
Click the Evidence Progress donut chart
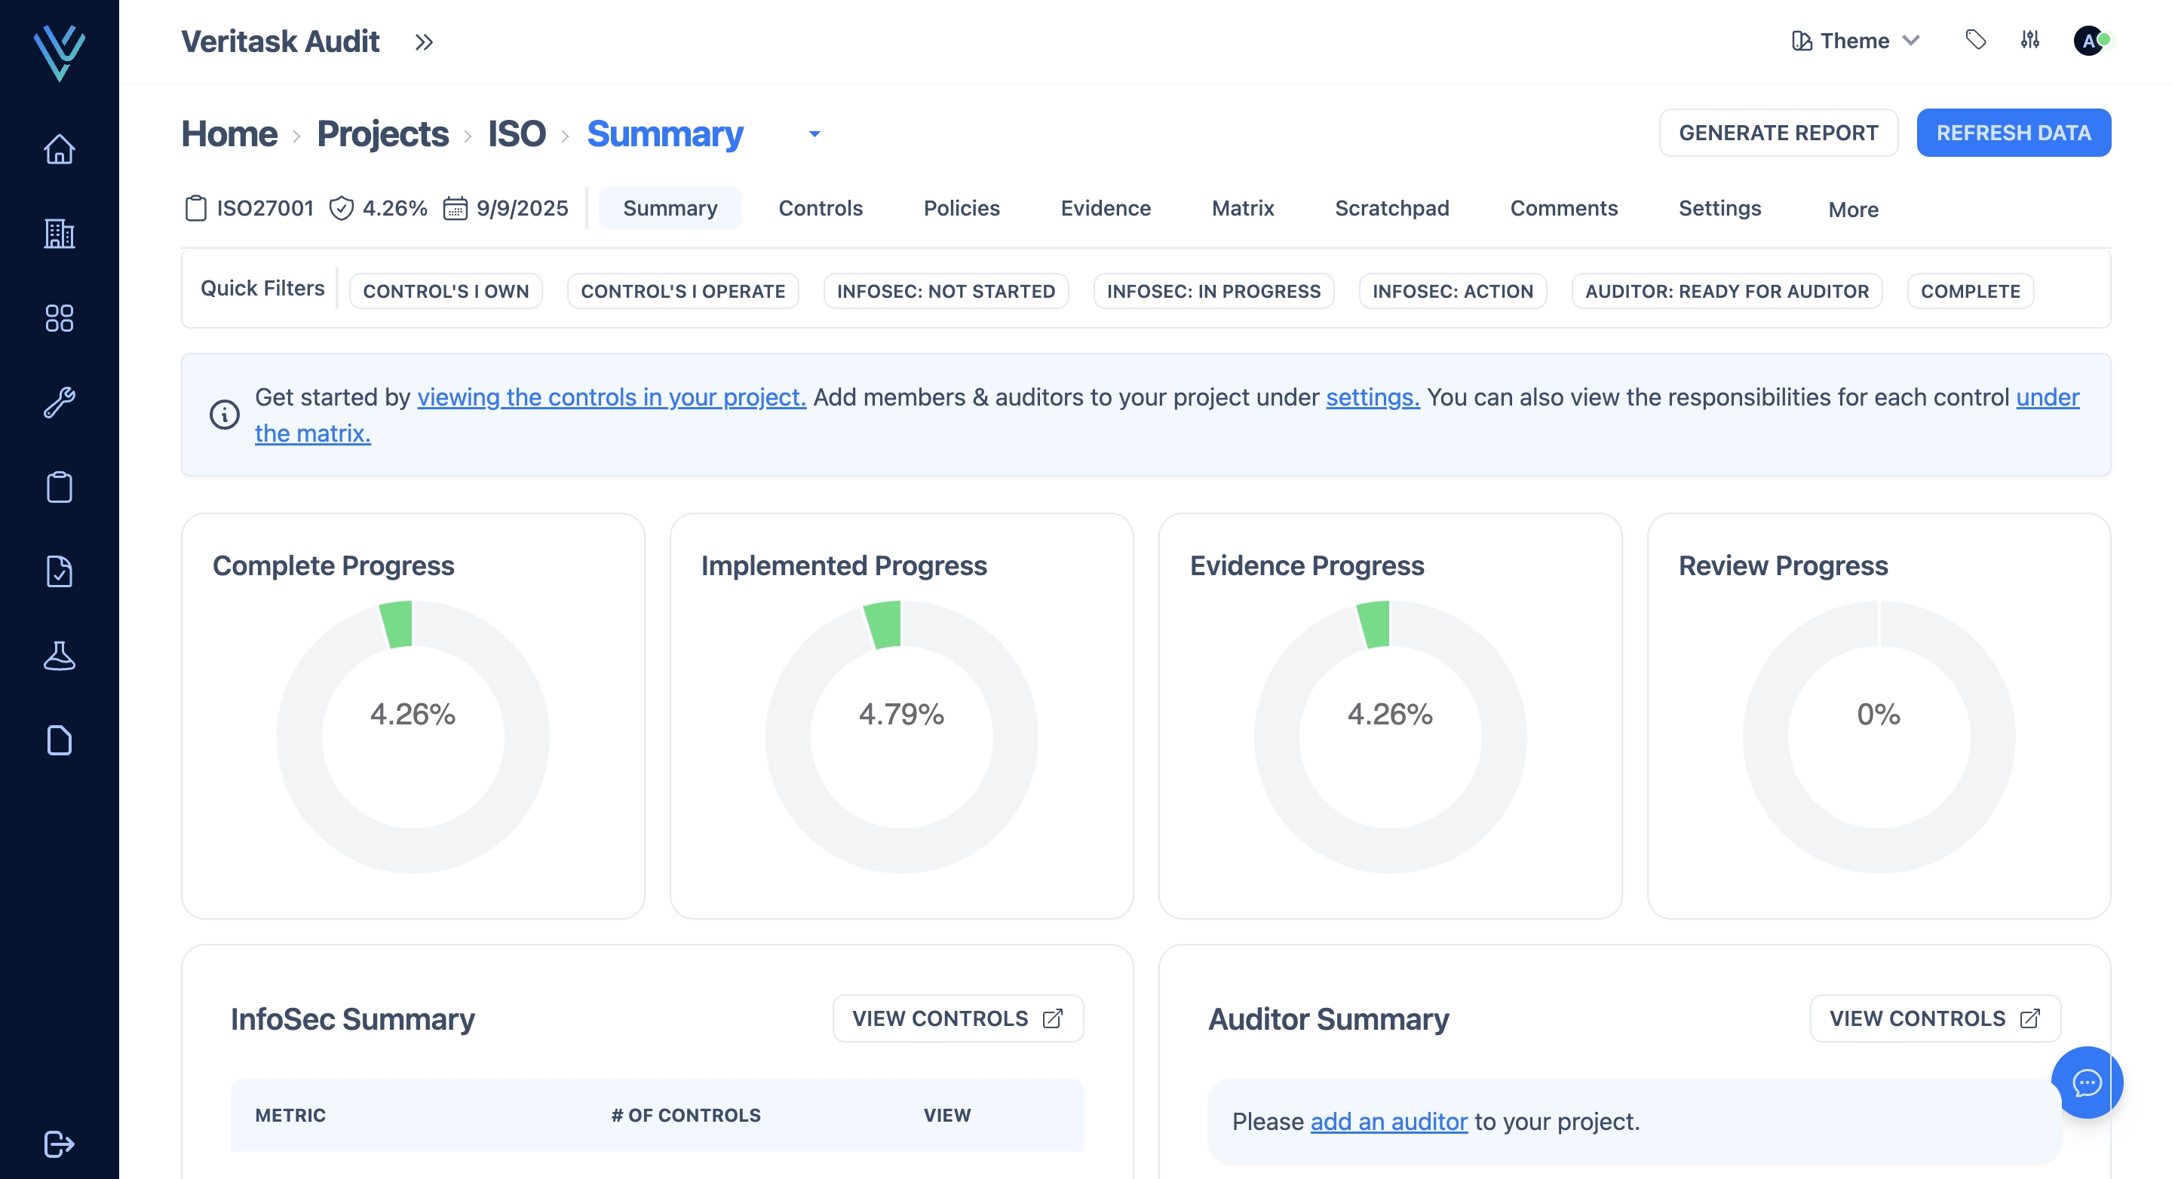1391,736
